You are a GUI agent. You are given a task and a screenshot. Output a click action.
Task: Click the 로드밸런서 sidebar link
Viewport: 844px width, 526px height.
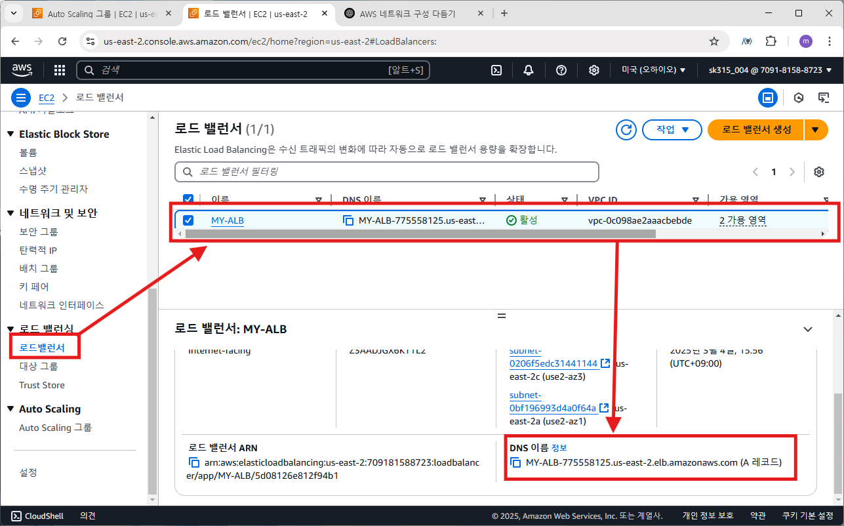coord(42,347)
